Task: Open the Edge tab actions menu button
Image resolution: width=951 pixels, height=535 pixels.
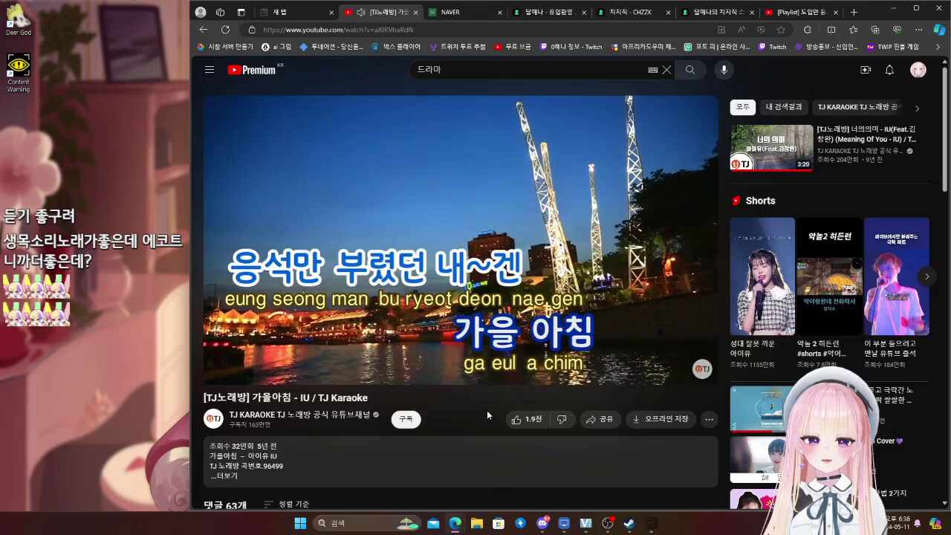Action: click(x=241, y=12)
